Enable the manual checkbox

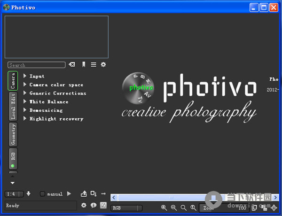tap(42, 194)
